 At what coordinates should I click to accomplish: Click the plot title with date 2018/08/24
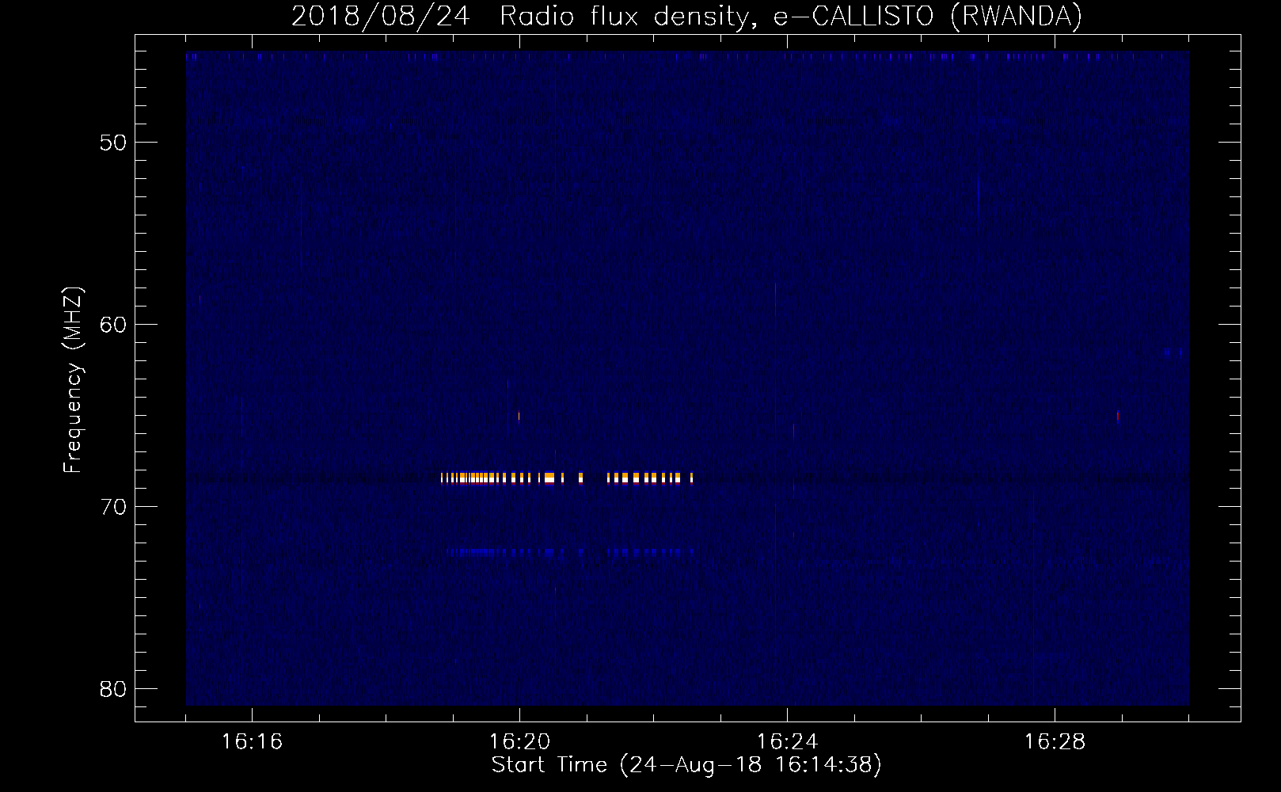point(686,16)
